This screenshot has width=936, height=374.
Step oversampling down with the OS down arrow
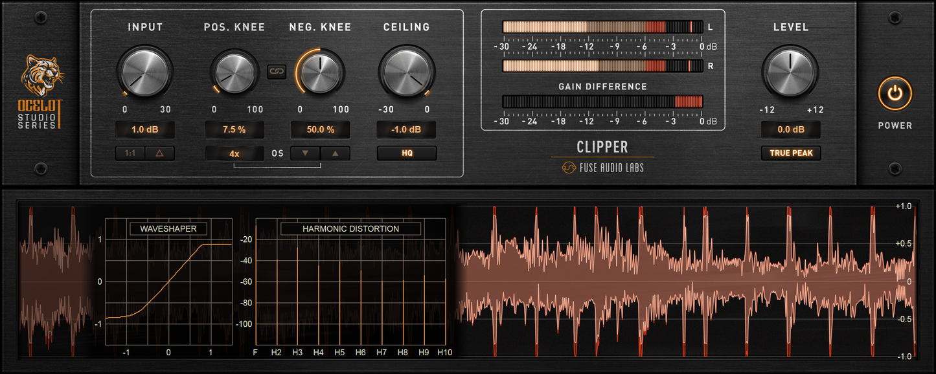coord(305,153)
